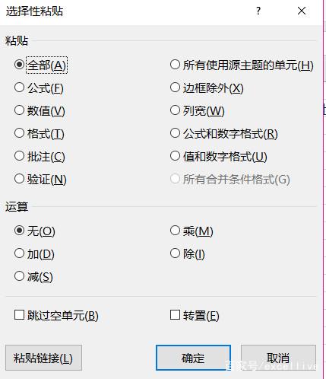
Task: Click the help question mark icon
Action: [x=258, y=11]
